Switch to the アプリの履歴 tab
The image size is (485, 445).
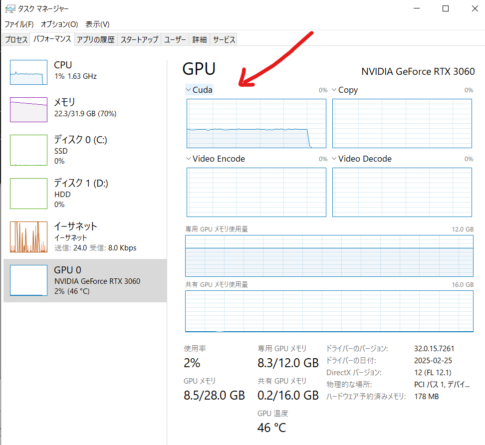click(x=96, y=39)
